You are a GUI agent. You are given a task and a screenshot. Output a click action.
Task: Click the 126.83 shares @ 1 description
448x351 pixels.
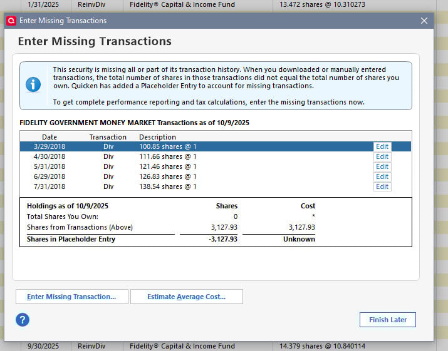168,176
